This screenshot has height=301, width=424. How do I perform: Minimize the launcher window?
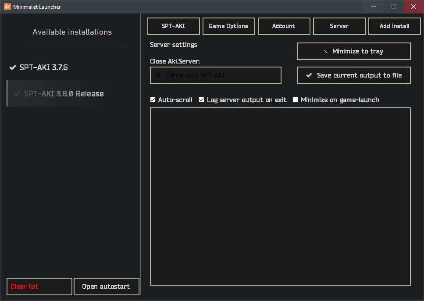tap(374, 7)
